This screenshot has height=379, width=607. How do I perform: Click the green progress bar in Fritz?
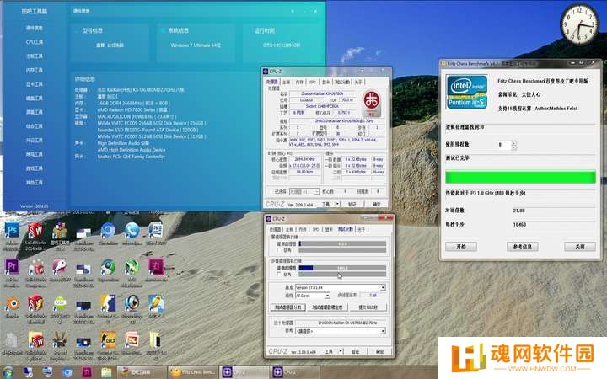point(521,177)
